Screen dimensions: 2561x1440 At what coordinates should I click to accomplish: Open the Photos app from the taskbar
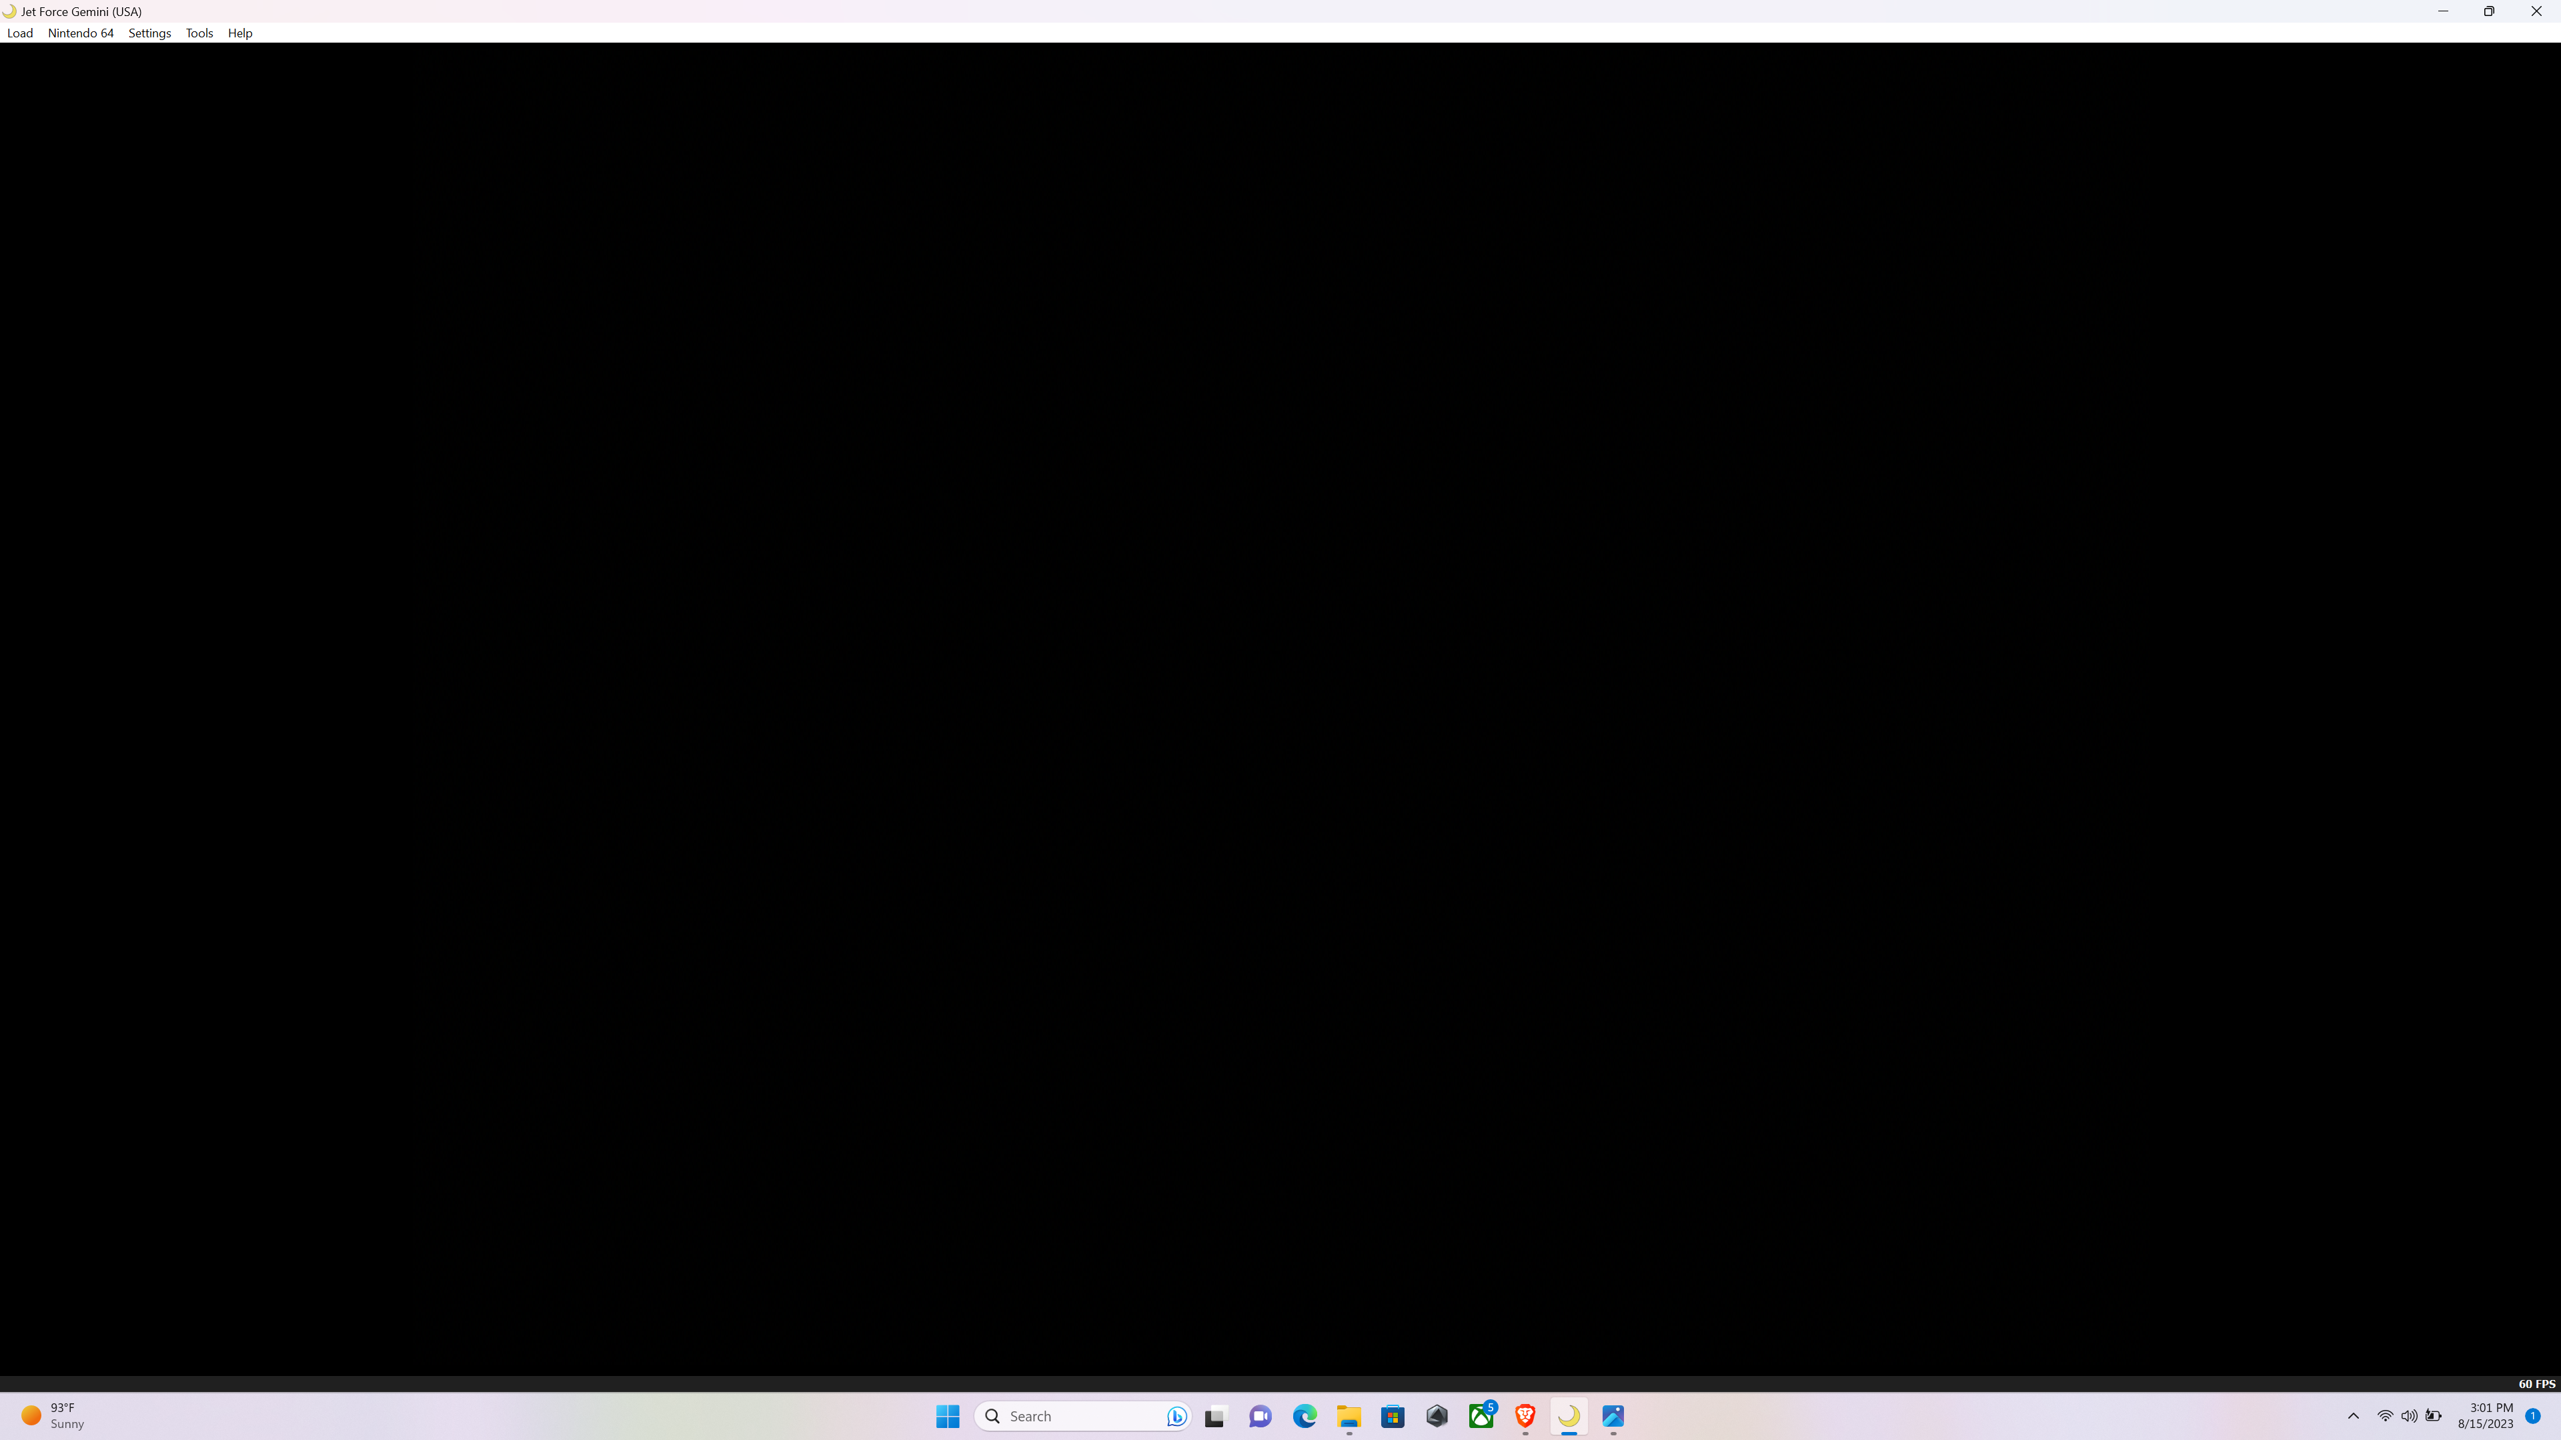coord(1613,1415)
